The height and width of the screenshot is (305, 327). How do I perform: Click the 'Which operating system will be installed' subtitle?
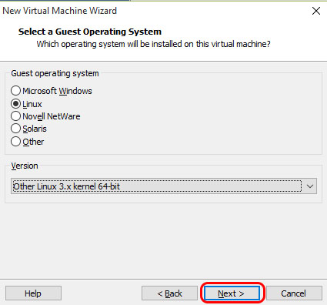tap(153, 44)
